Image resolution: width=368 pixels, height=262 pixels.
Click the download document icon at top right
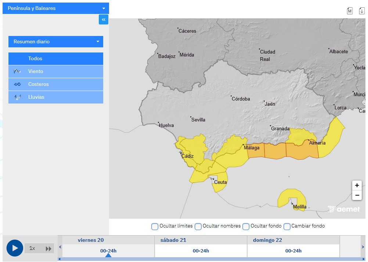[x=361, y=11]
